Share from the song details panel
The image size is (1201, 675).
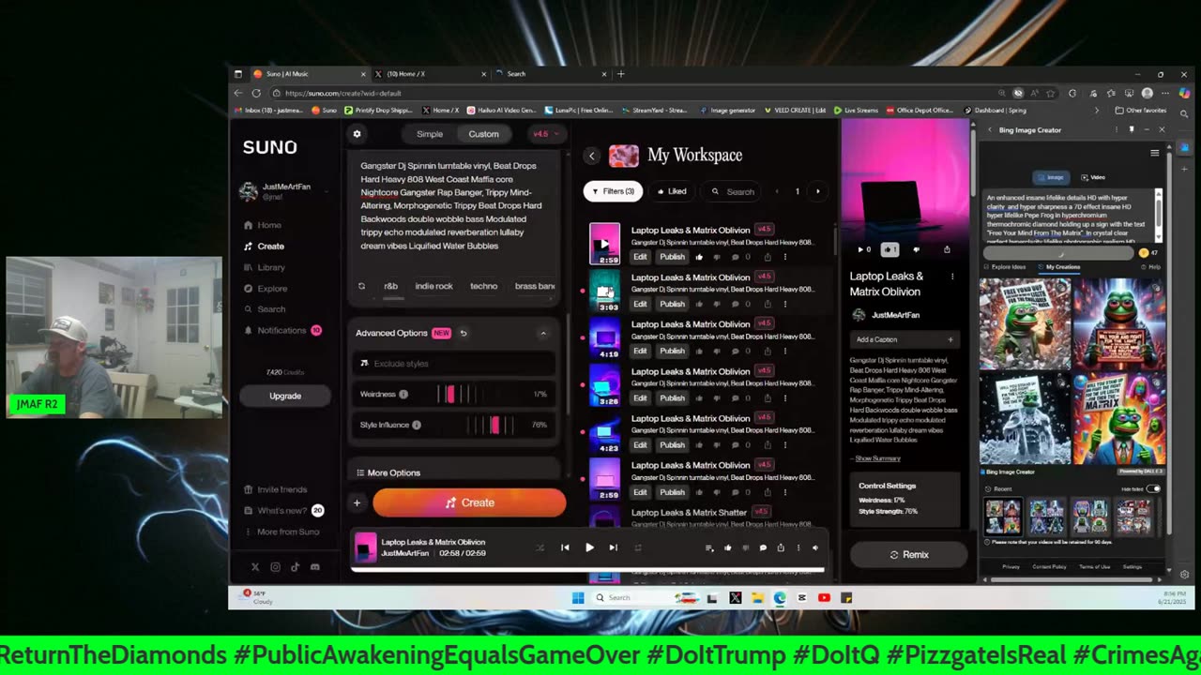(947, 249)
